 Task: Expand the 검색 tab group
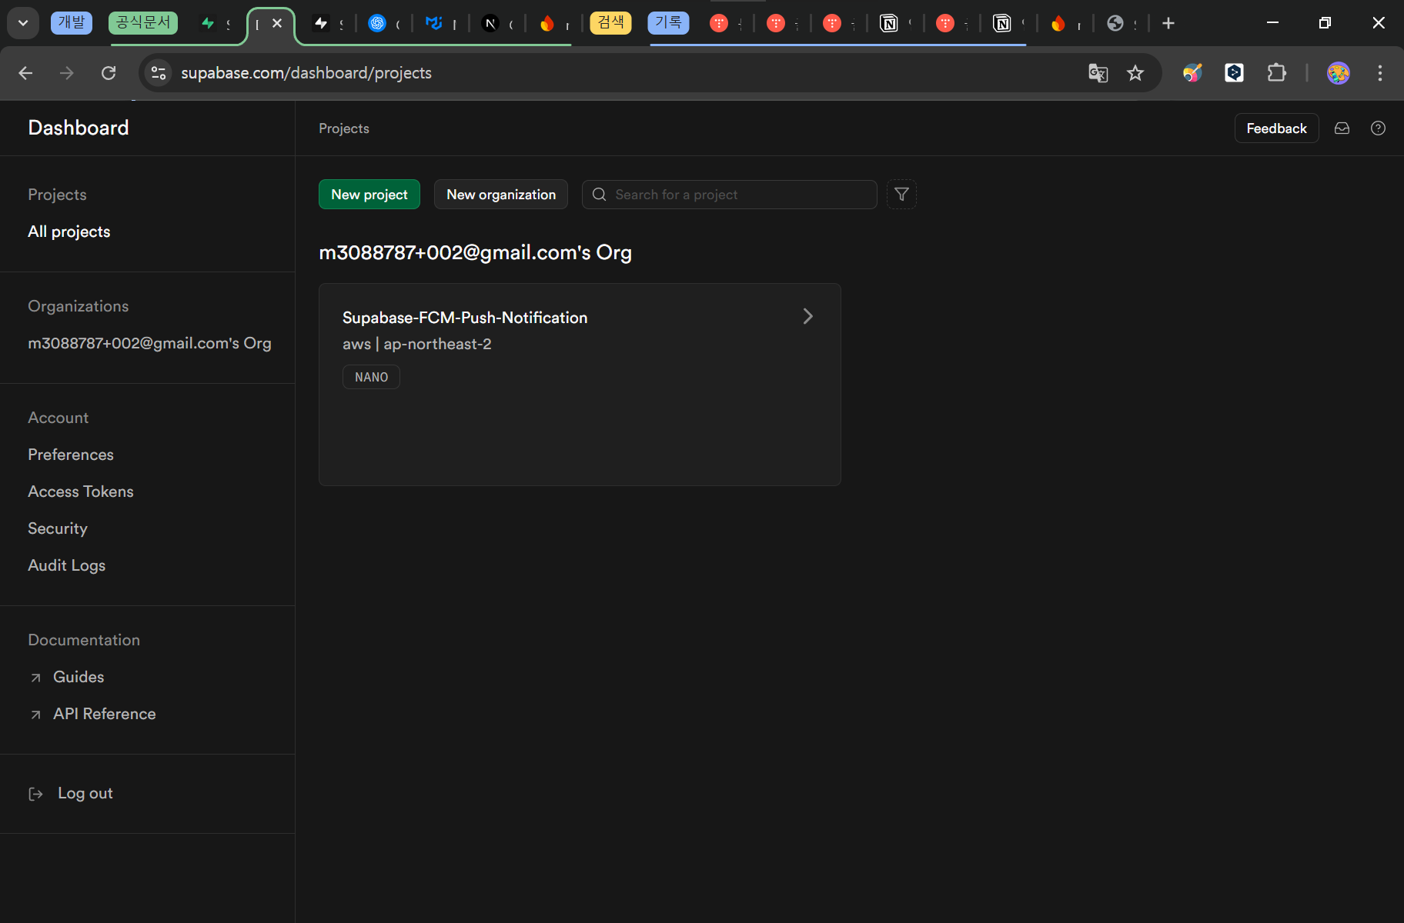click(x=610, y=23)
